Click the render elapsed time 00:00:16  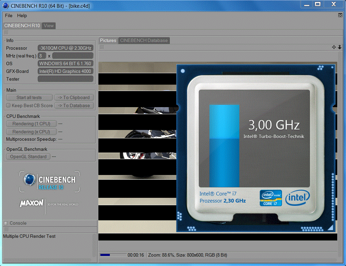136,255
